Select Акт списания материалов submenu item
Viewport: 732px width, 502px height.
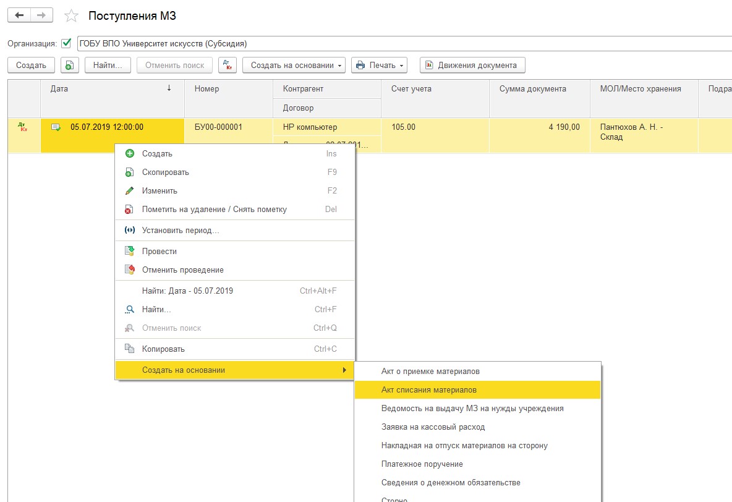pos(428,390)
